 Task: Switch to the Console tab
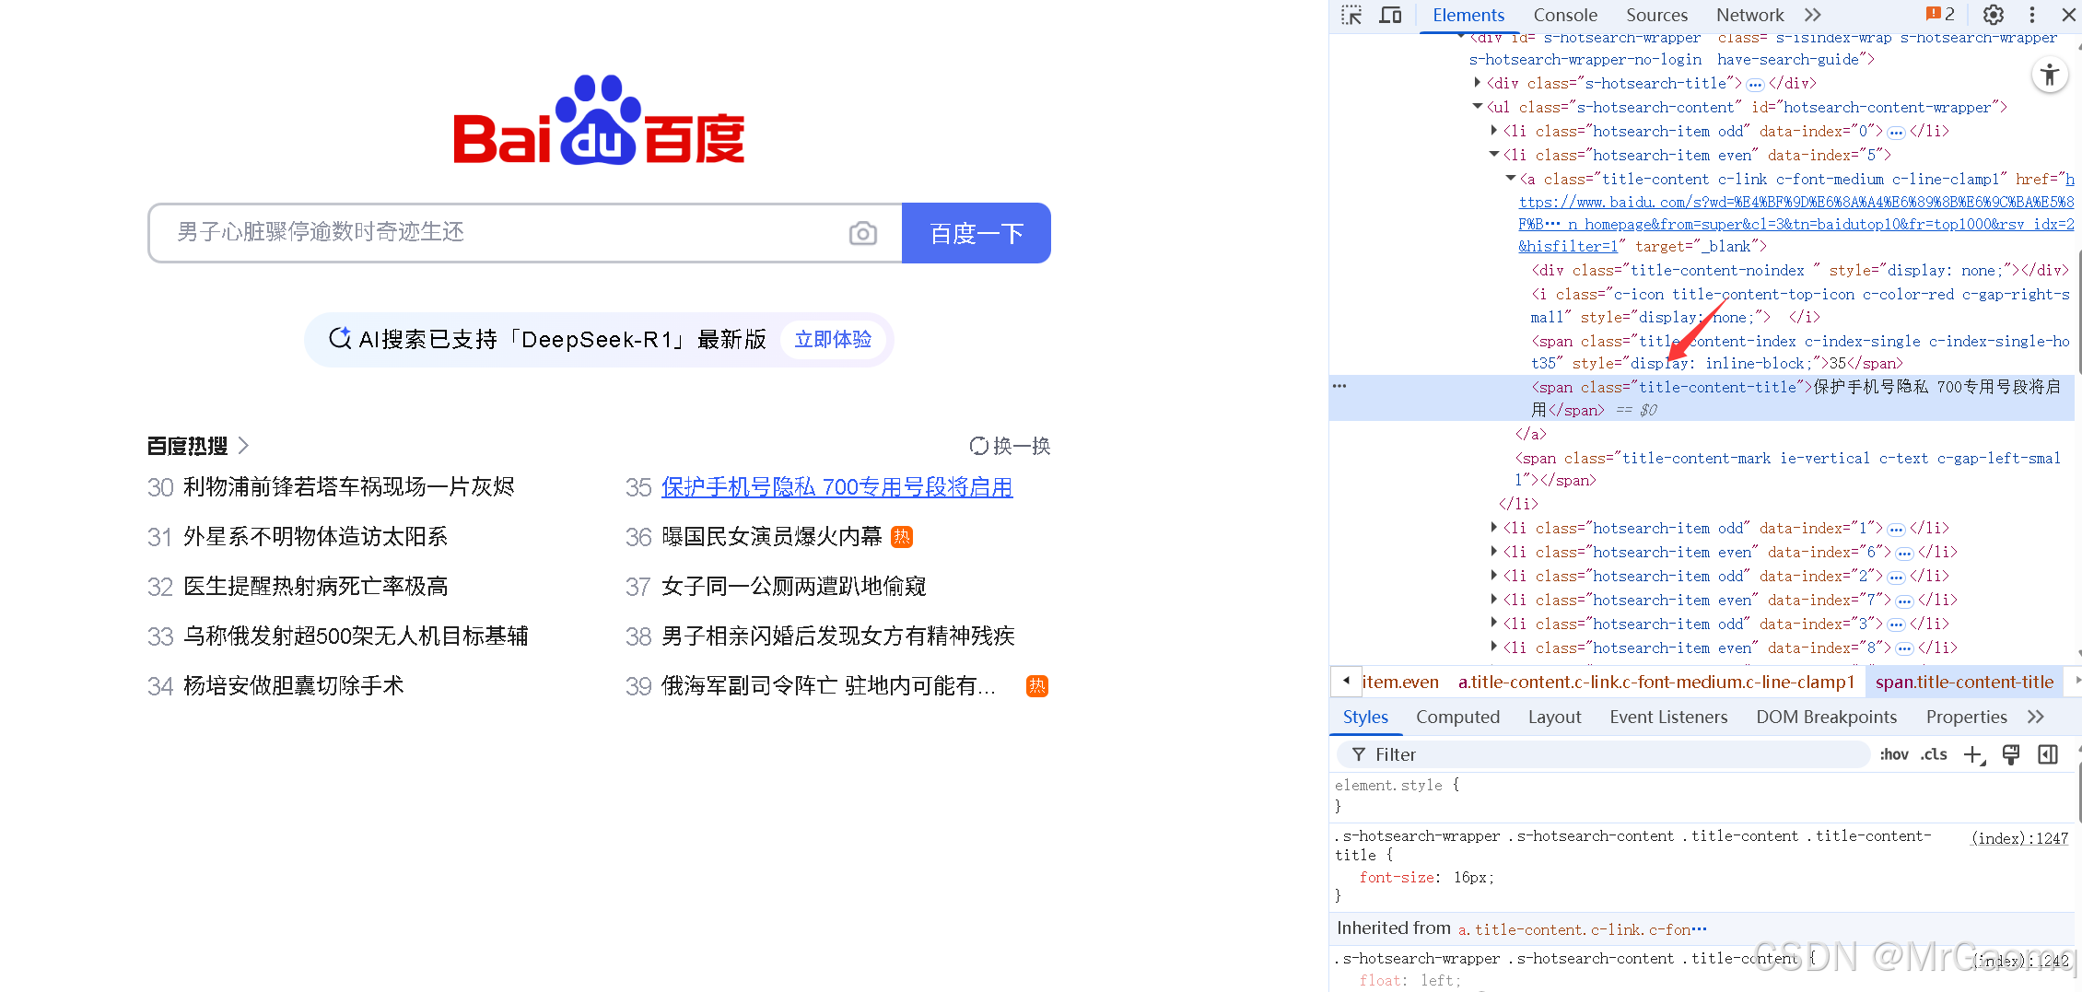(1565, 15)
